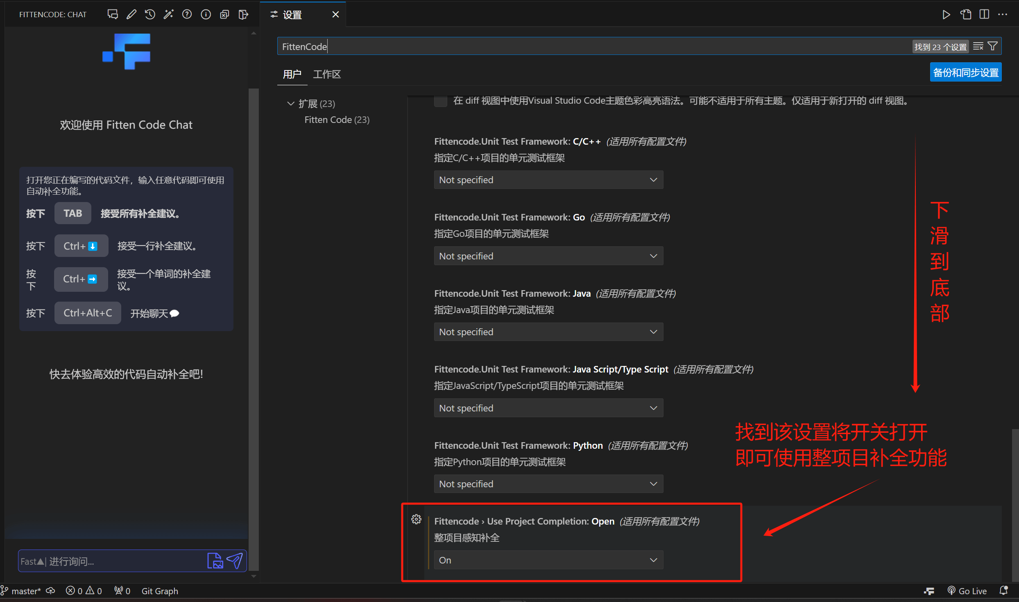1019x602 pixels.
Task: Start a new chat conversation icon
Action: (113, 14)
